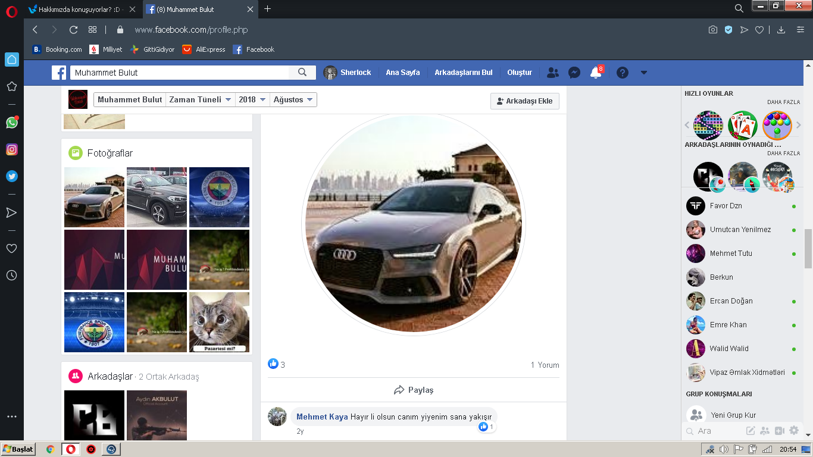The height and width of the screenshot is (457, 813).
Task: Open the Opera main menu logo
Action: (11, 11)
